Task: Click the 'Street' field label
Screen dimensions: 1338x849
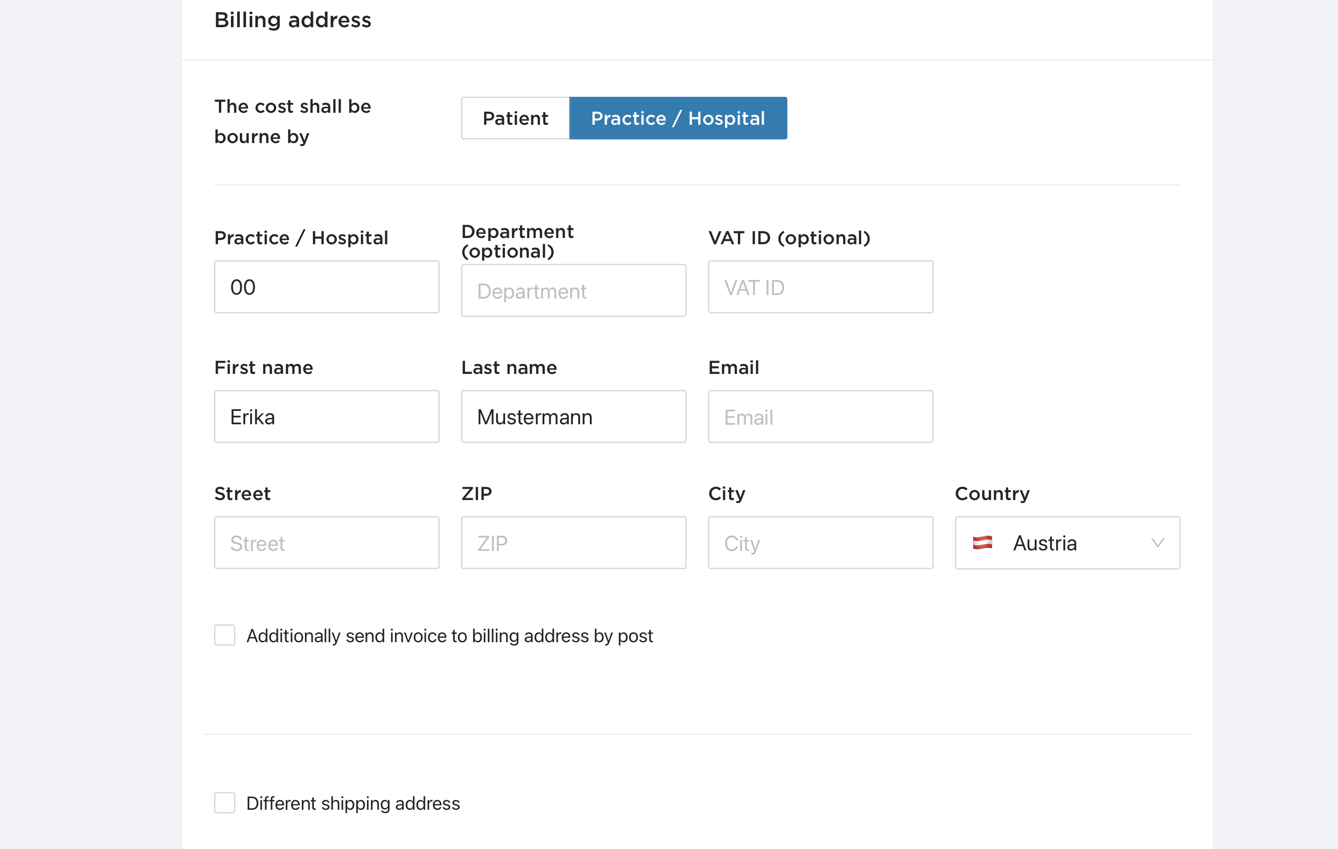Action: coord(242,494)
